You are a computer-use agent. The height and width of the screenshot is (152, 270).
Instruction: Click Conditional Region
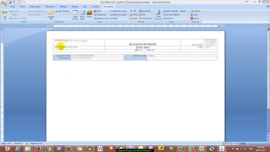tap(118, 15)
